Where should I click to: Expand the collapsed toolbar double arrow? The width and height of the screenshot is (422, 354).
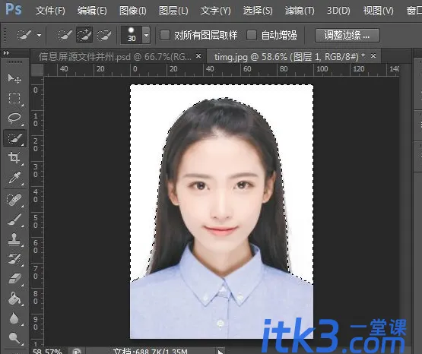6,53
